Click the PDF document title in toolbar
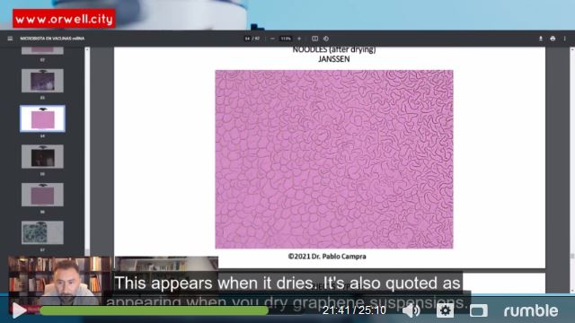Viewport: 575px width, 323px height. 52,39
